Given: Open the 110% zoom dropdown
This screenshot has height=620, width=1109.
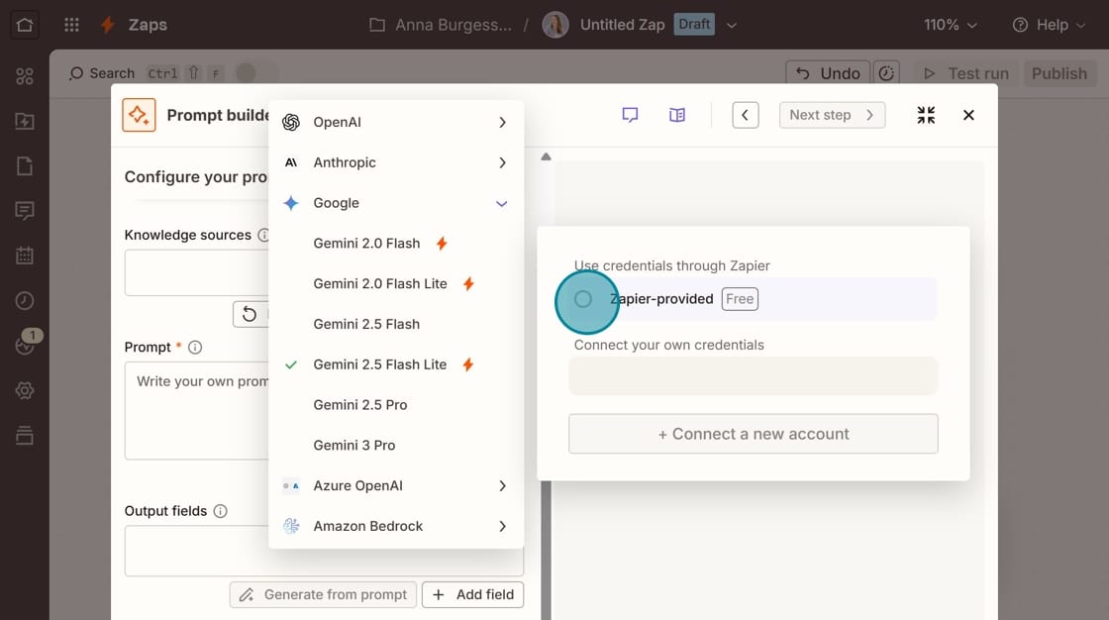Looking at the screenshot, I should pos(951,25).
